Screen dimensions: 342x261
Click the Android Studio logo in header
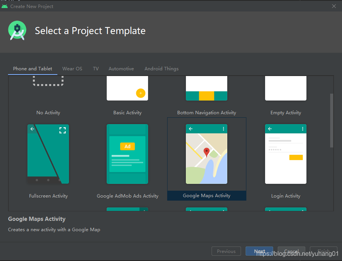[17, 31]
